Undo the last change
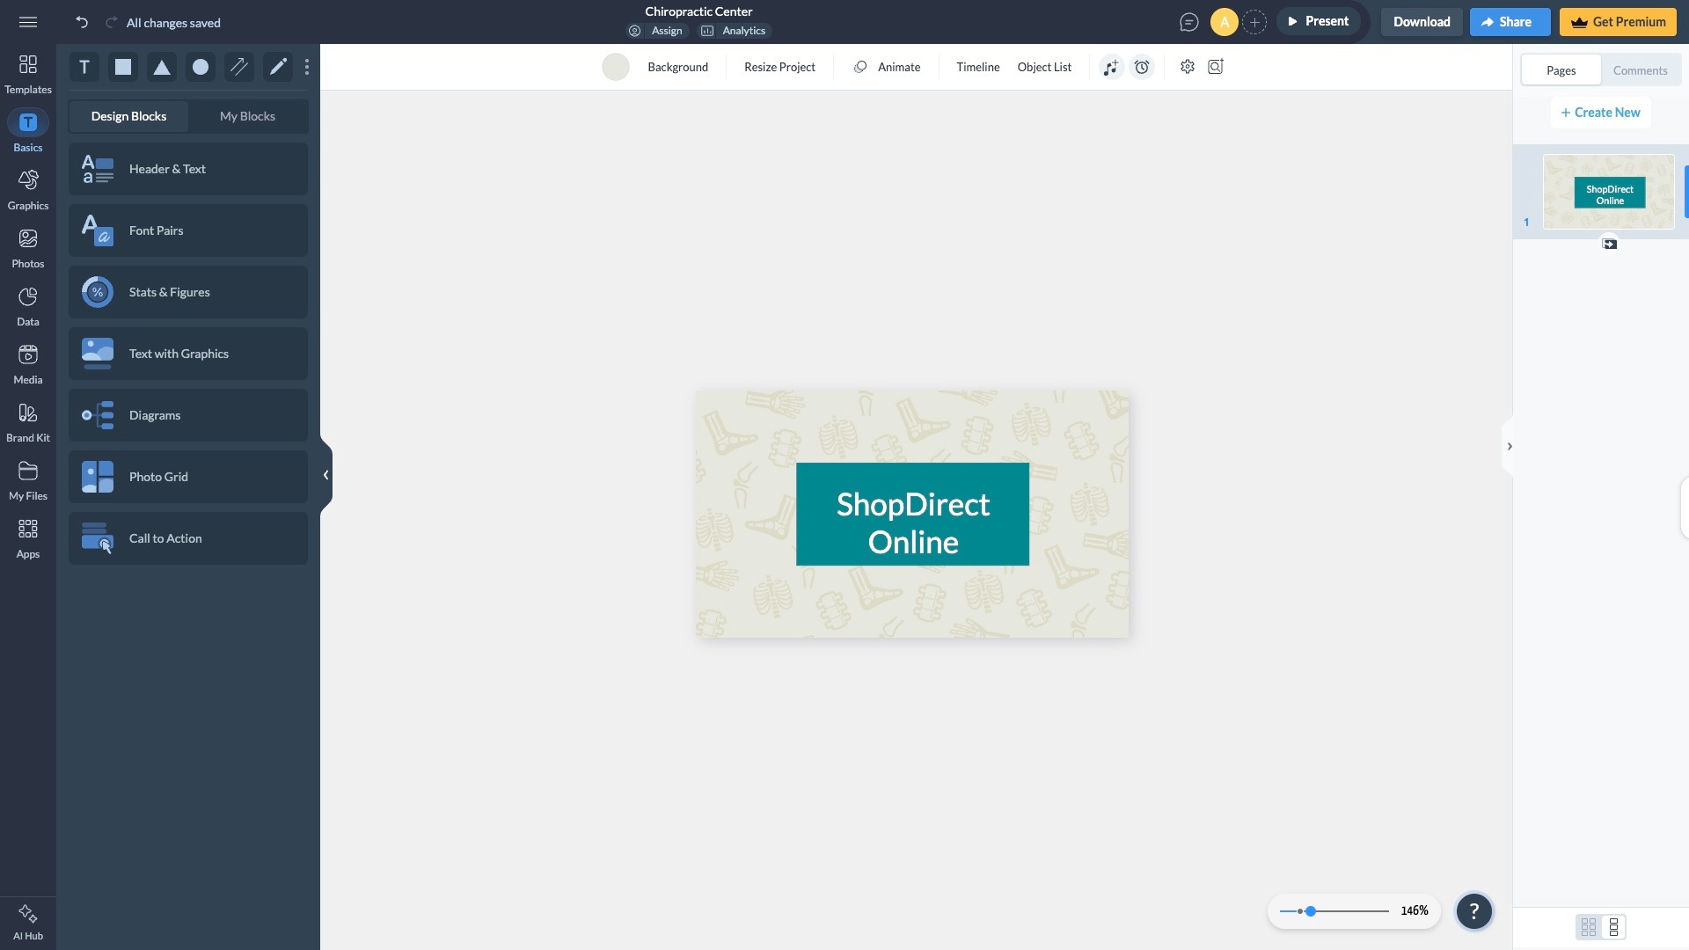The width and height of the screenshot is (1689, 950). tap(82, 22)
